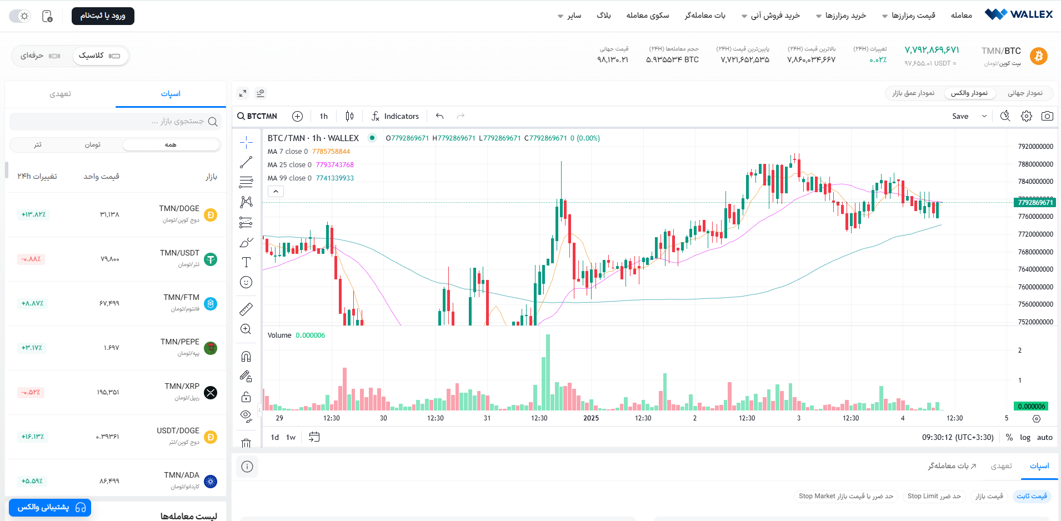Click پشتیبانی والکس support button
This screenshot has width=1061, height=521.
click(x=50, y=508)
